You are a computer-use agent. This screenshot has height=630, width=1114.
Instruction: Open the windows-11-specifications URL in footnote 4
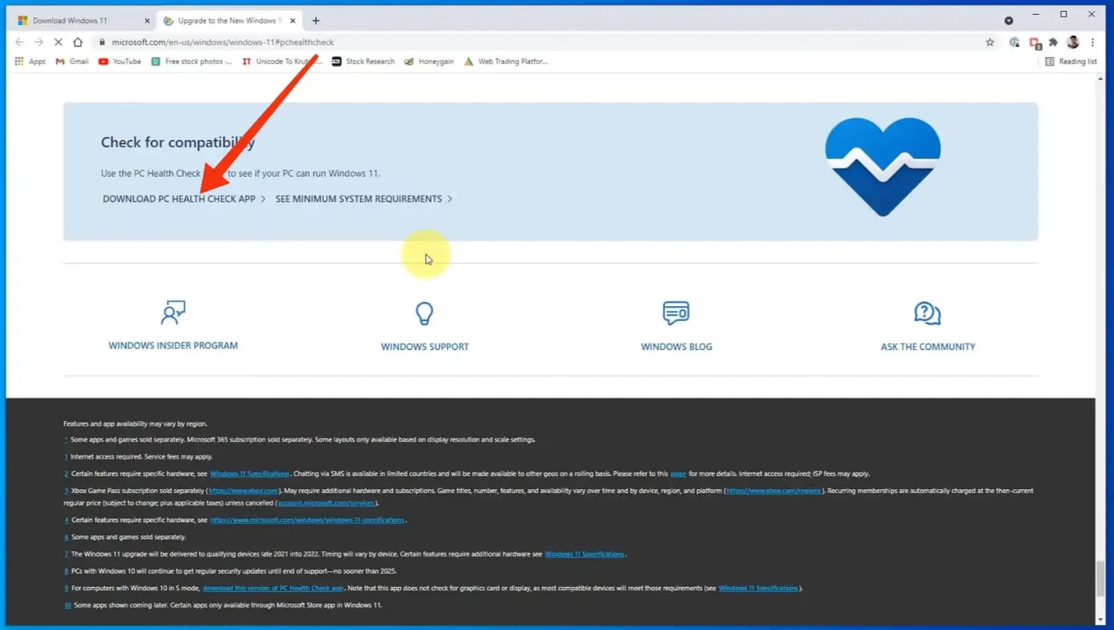tap(307, 520)
